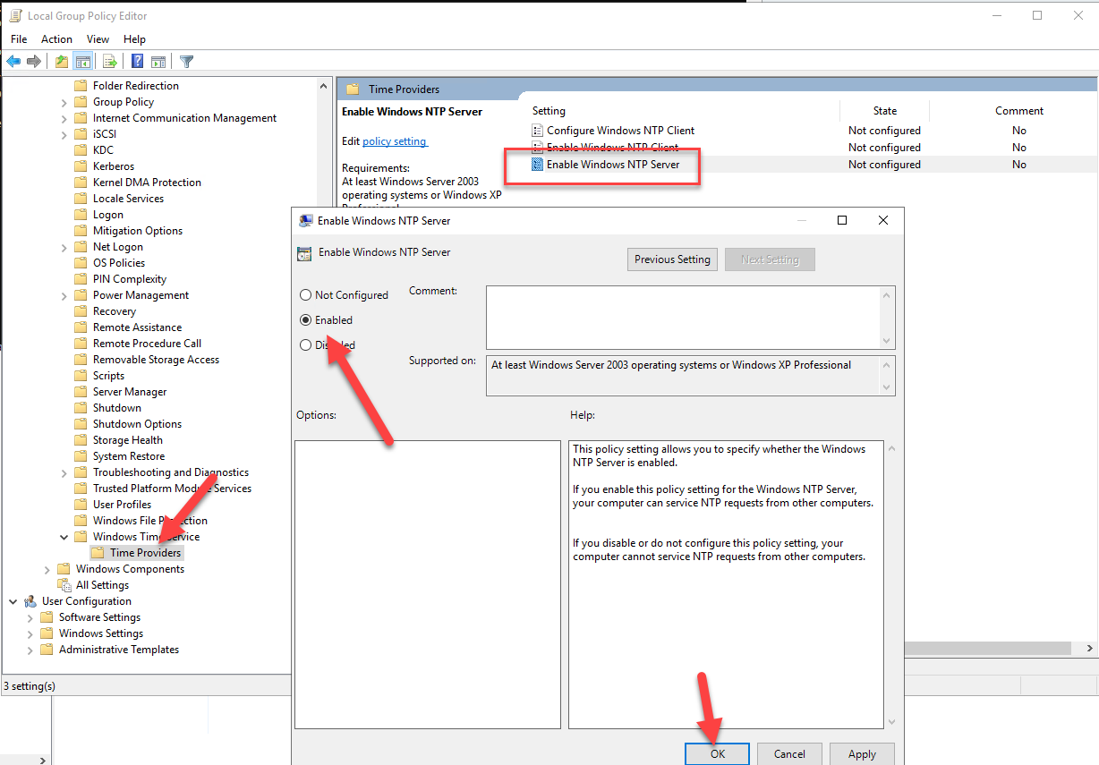Select the Enable Windows NTP Server setting icon

538,165
